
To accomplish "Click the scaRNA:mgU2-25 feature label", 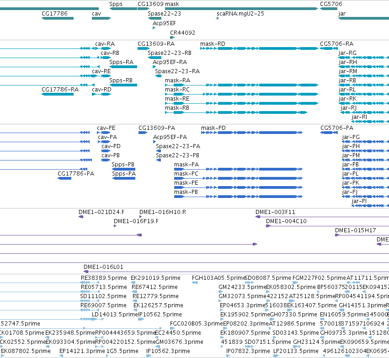I will click(240, 14).
